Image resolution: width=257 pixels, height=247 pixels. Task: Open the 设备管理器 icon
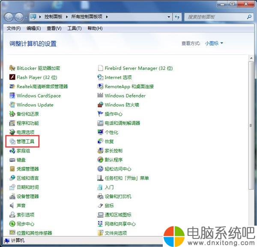[12, 196]
